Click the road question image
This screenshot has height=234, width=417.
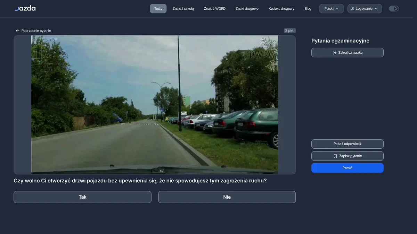[155, 105]
